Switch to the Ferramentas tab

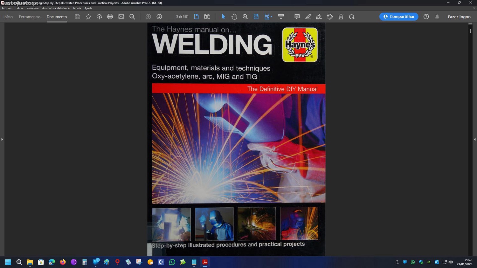[x=30, y=17]
